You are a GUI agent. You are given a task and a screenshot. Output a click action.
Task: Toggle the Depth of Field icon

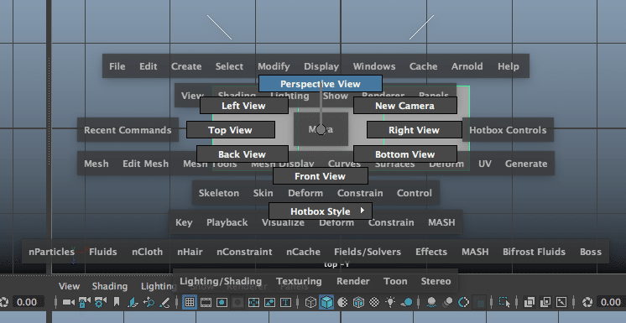[x=479, y=302]
